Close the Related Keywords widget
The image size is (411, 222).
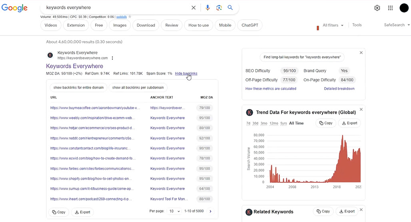tap(361, 210)
